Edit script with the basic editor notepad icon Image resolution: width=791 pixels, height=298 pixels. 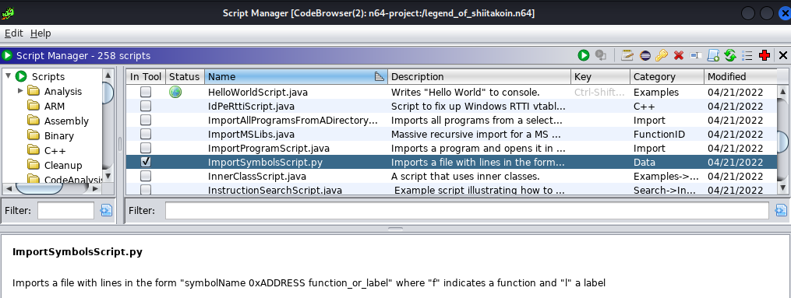(627, 55)
